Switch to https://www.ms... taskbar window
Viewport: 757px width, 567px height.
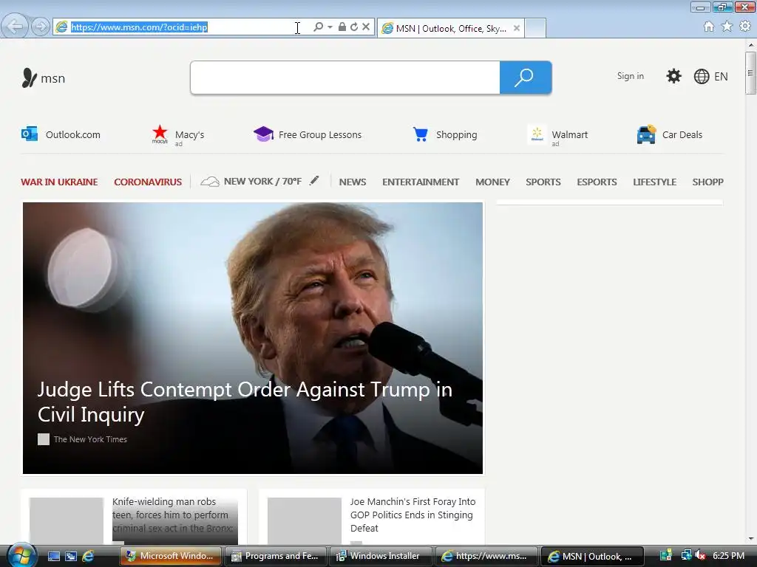pos(486,556)
